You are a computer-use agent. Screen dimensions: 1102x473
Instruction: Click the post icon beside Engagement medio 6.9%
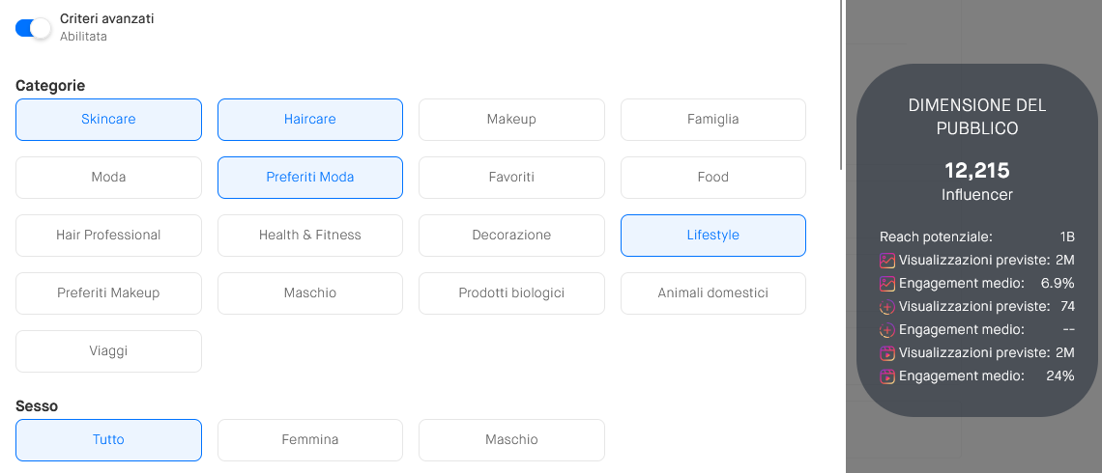[x=887, y=284]
